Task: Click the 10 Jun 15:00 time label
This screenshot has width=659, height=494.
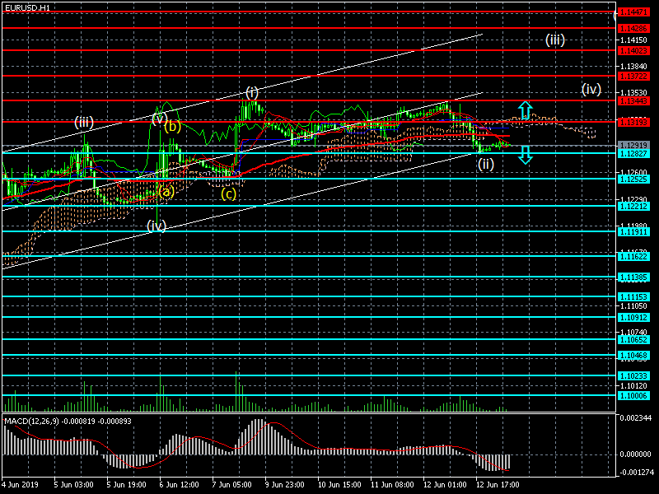Action: tap(339, 485)
